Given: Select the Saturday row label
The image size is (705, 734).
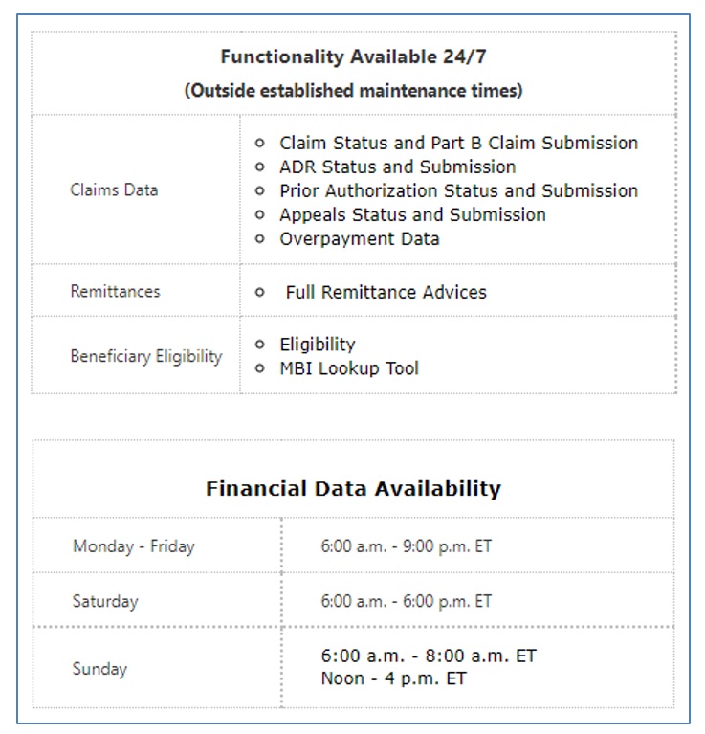Looking at the screenshot, I should 105,601.
